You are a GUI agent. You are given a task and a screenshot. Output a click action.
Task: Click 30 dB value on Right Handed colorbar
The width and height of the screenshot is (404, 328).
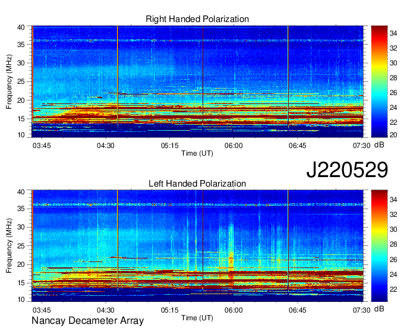pos(393,63)
